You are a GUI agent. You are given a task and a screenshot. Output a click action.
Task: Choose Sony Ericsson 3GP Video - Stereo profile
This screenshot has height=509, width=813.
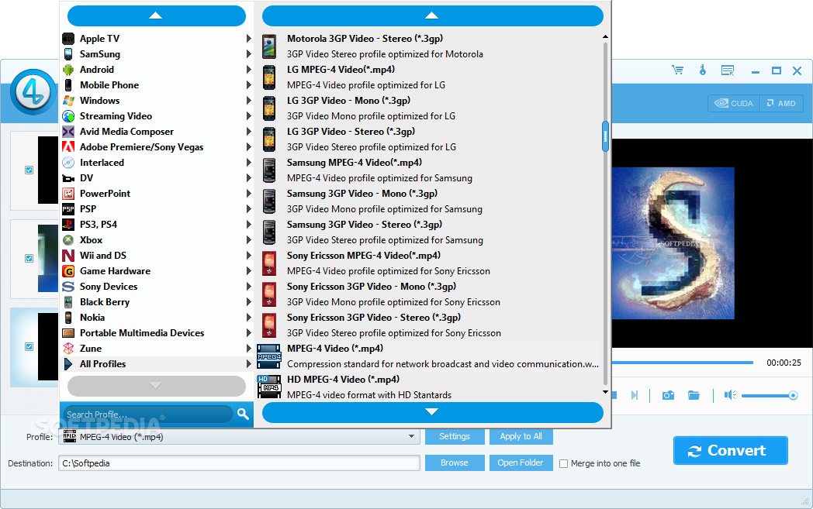[x=428, y=325]
